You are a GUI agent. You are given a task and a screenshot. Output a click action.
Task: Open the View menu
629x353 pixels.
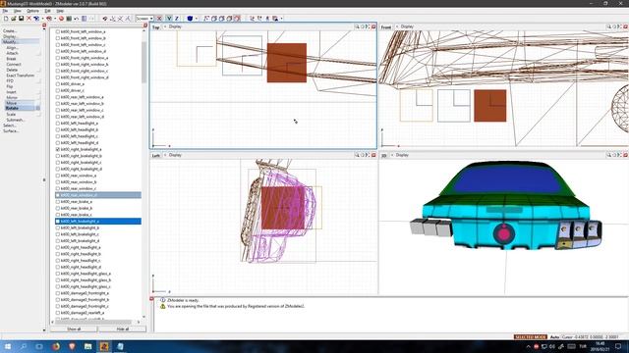[18, 11]
